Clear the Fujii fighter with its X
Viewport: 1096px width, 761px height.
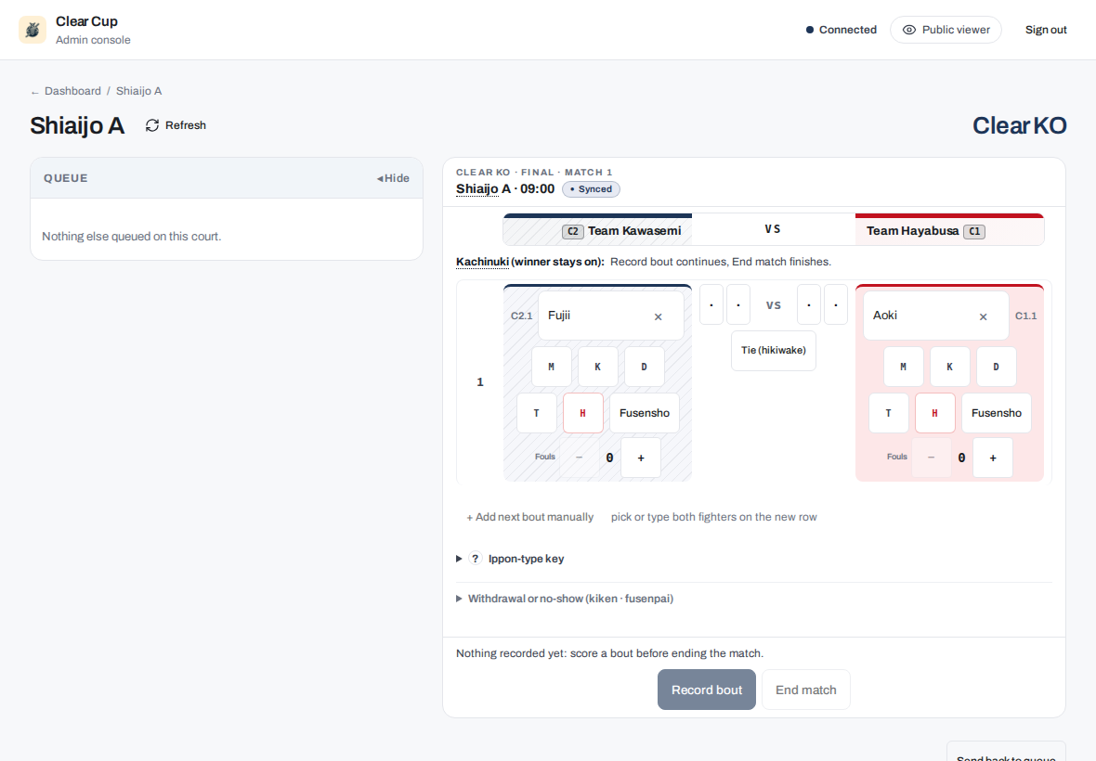point(658,317)
